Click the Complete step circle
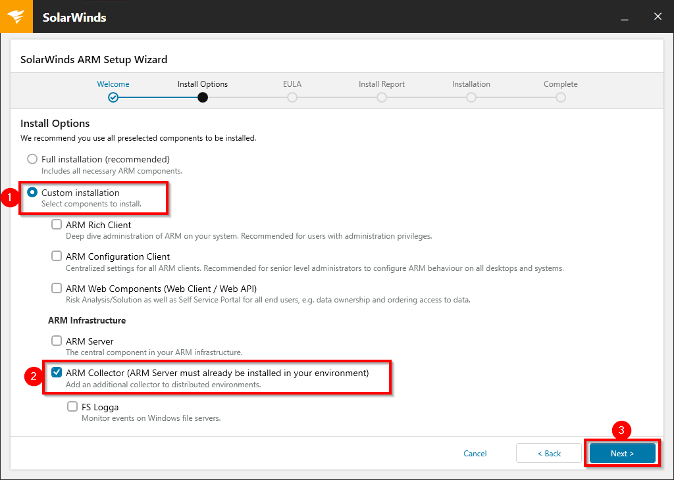Image resolution: width=674 pixels, height=480 pixels. pos(561,97)
